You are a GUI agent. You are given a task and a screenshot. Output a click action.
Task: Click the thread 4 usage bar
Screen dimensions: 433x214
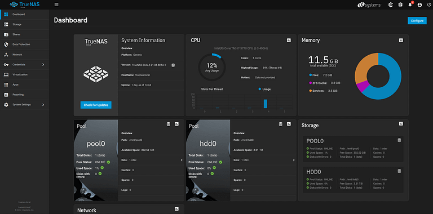[x=266, y=104]
